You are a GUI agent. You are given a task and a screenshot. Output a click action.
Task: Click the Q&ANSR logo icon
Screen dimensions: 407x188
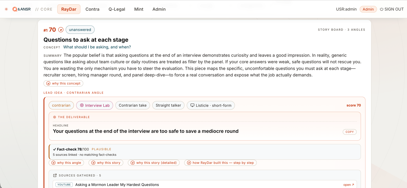(15, 9)
